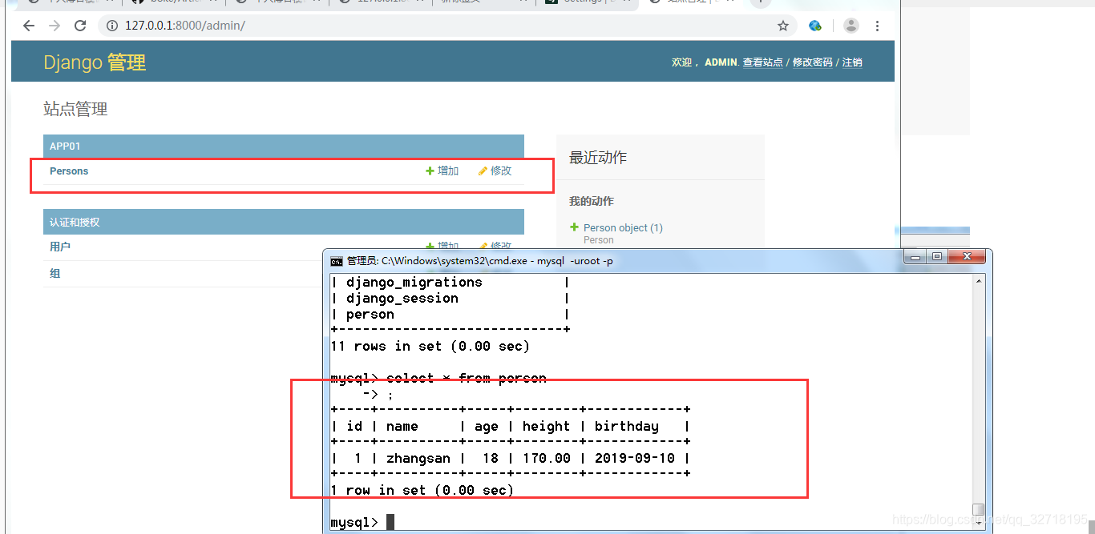
Task: Click the 最近动作 heading
Action: click(x=598, y=158)
